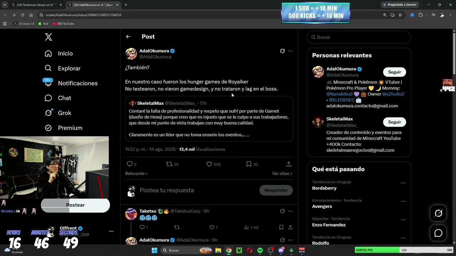
Task: Click the Postear button
Action: [x=76, y=205]
